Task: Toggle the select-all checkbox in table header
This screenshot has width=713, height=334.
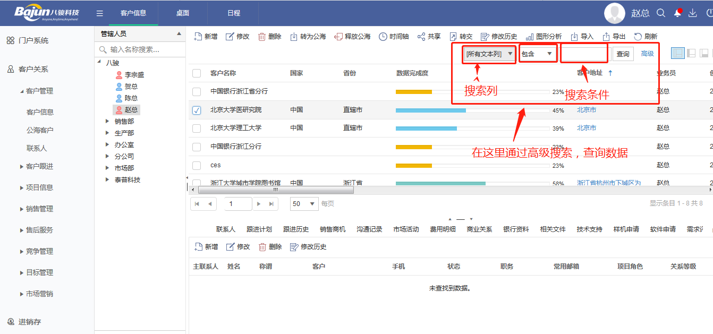Action: point(197,73)
